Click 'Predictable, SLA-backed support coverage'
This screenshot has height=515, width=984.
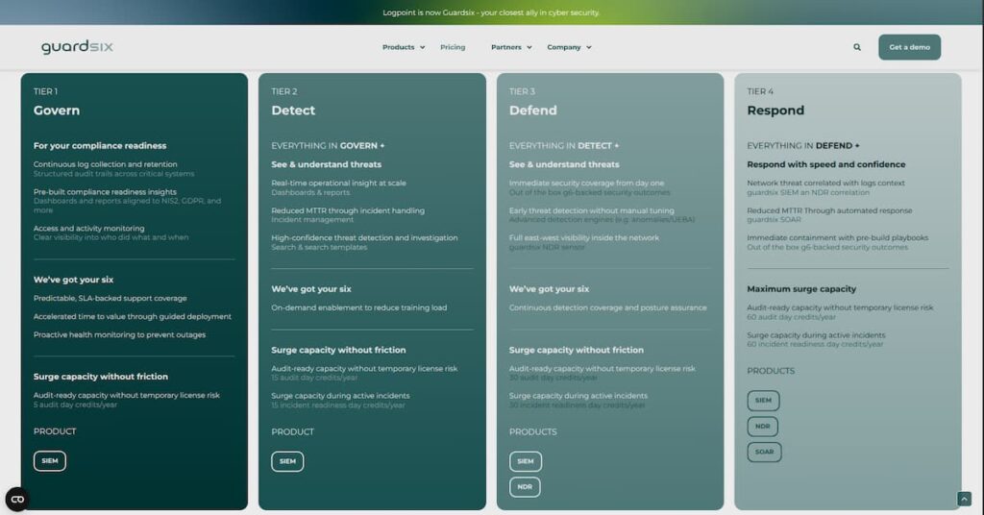click(x=110, y=299)
